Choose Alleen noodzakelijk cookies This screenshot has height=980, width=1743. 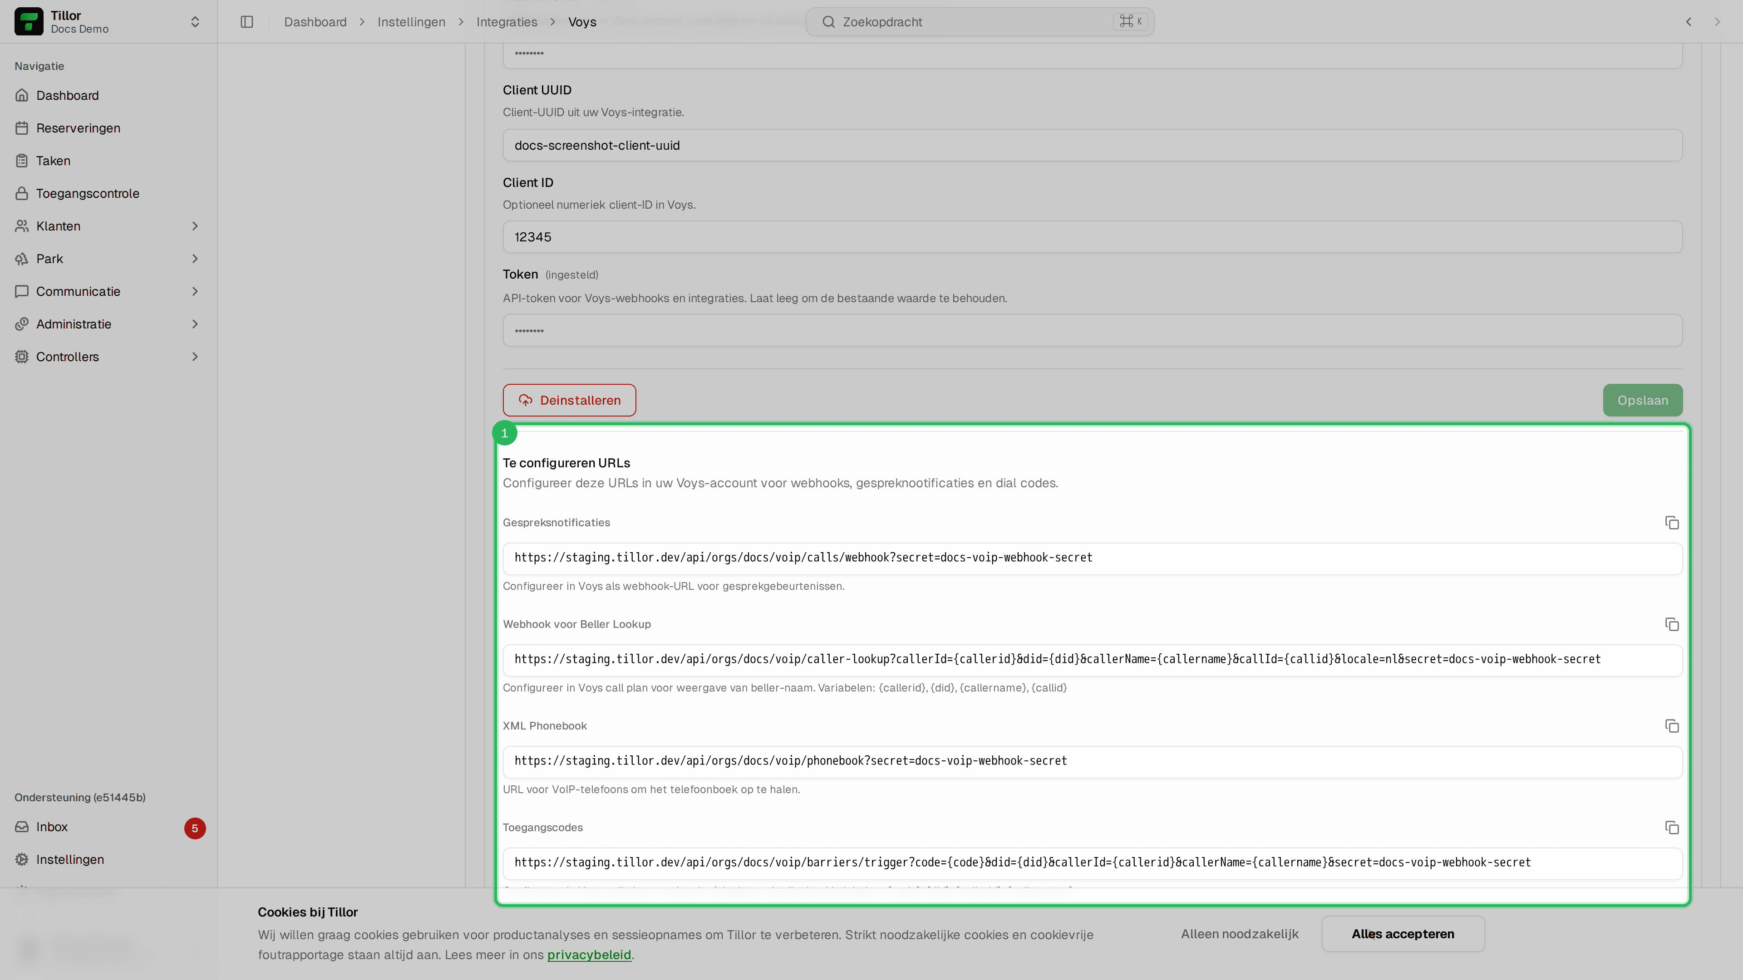tap(1240, 934)
